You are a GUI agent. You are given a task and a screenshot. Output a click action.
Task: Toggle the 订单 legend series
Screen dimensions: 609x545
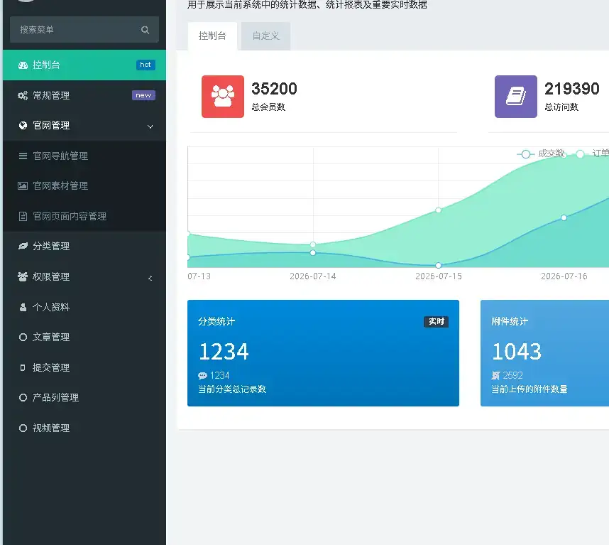[592, 153]
